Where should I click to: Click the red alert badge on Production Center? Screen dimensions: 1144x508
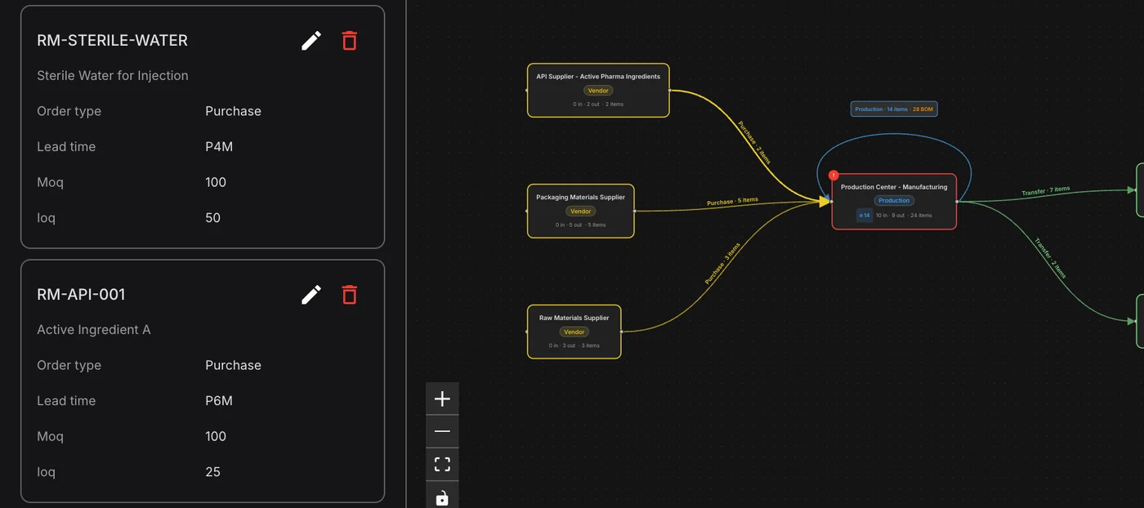(x=833, y=176)
